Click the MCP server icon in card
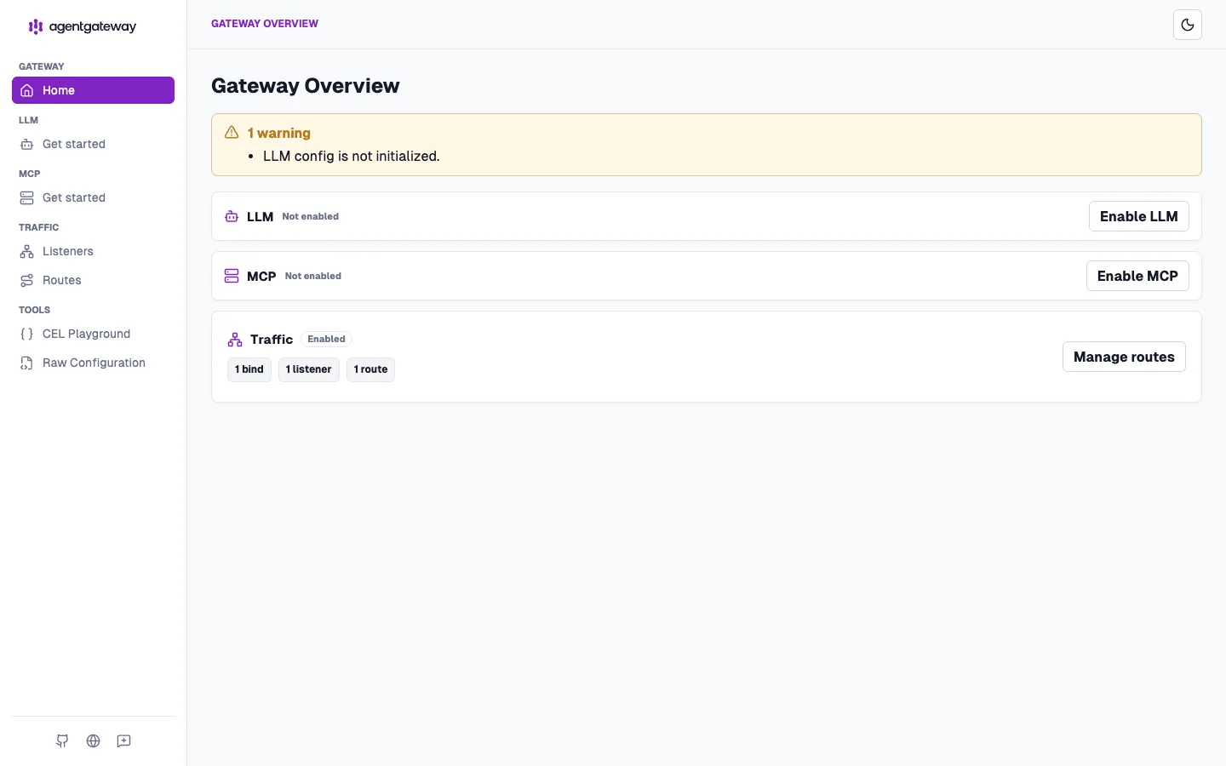The height and width of the screenshot is (766, 1226). point(232,276)
